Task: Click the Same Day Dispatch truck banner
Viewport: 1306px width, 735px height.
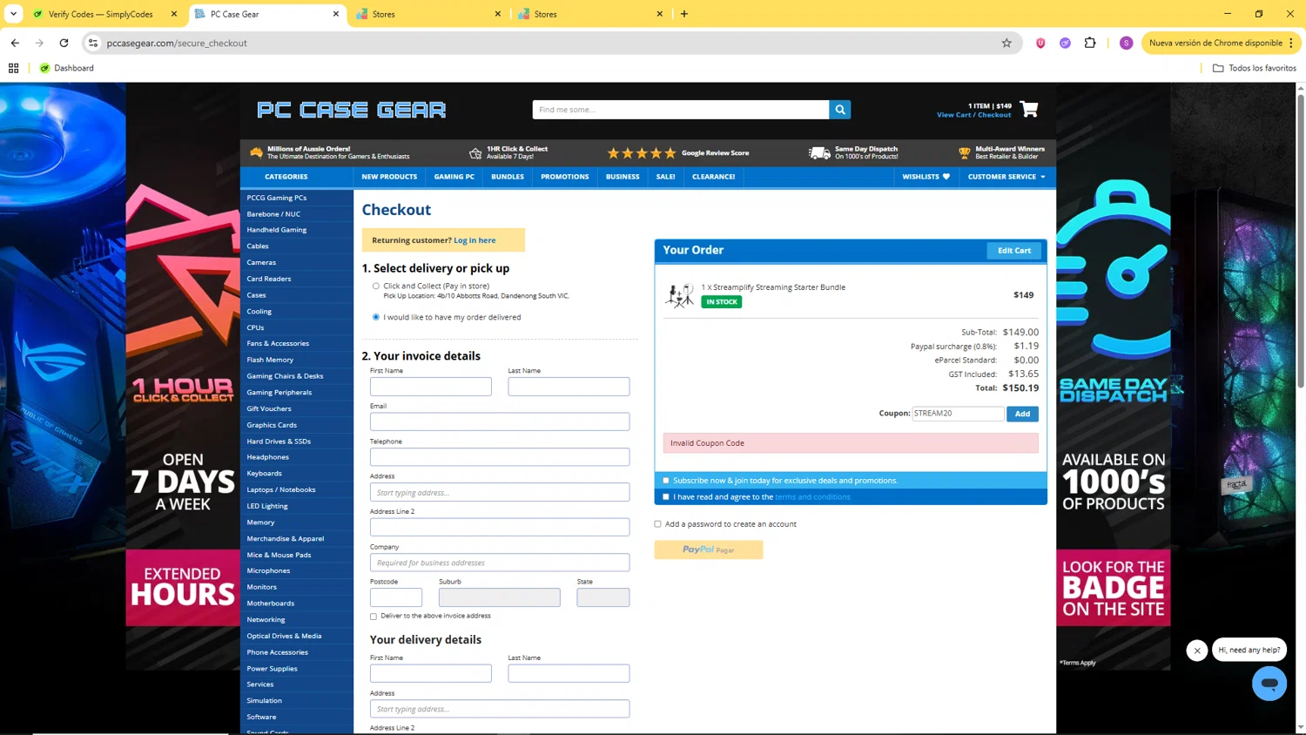Action: click(853, 152)
